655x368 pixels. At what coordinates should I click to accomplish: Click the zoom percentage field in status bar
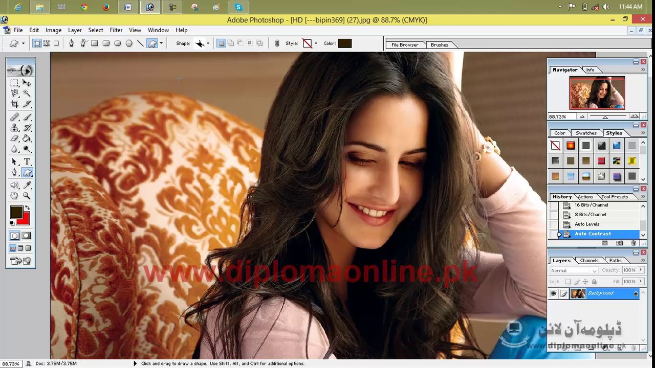click(10, 364)
